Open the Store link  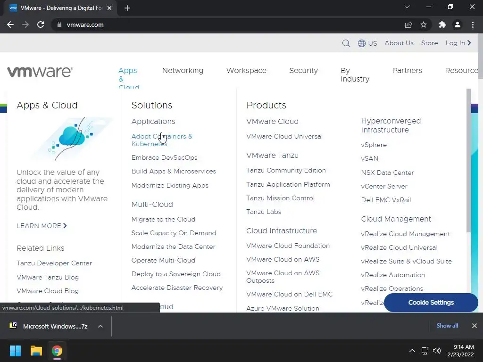tap(429, 43)
